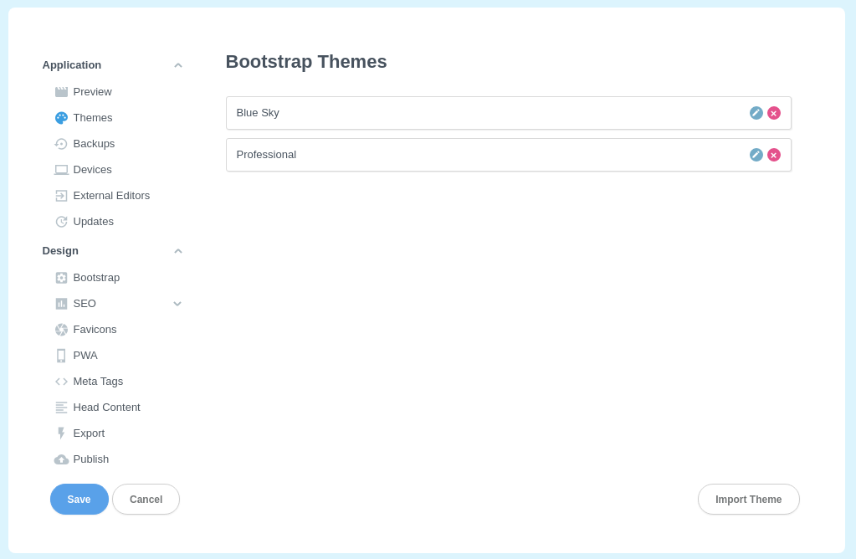Click the External Editors icon

60,195
